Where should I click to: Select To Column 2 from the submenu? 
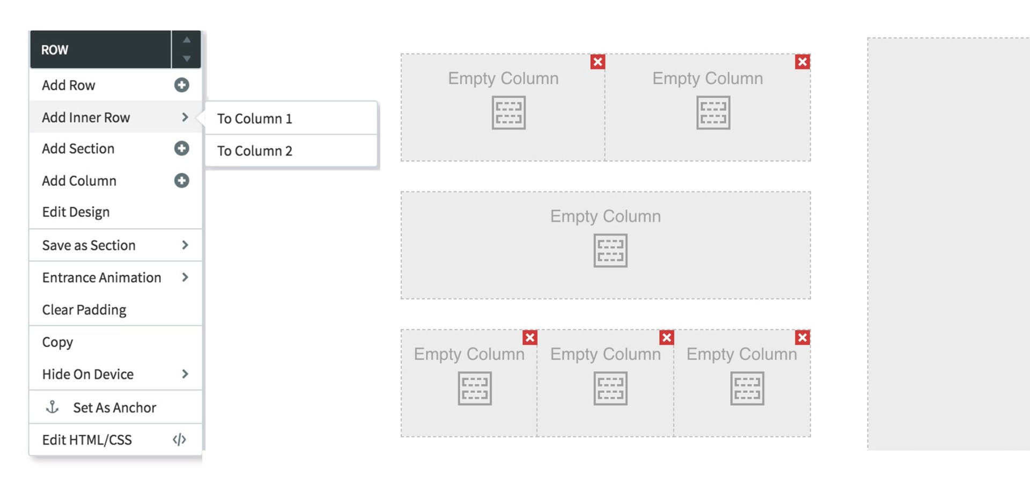(x=254, y=151)
